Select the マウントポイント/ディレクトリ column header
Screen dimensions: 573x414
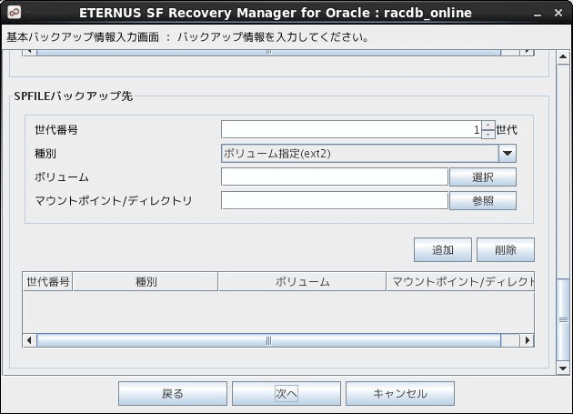coord(461,281)
